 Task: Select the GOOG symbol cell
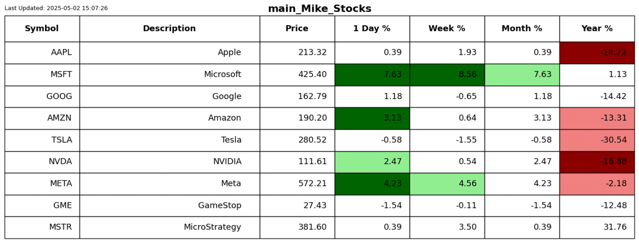42,97
